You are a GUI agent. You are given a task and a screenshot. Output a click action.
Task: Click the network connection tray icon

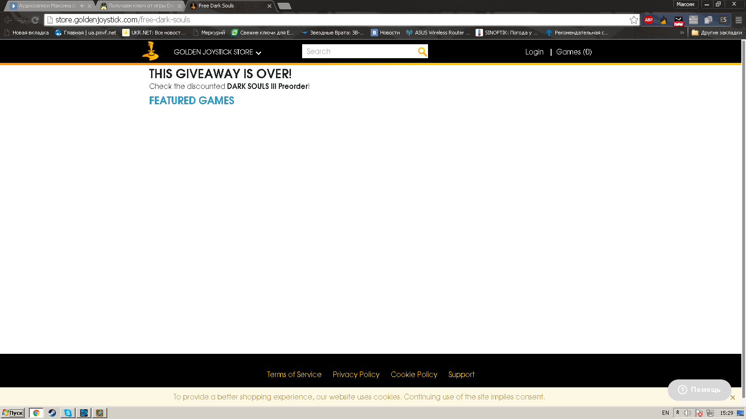(710, 413)
